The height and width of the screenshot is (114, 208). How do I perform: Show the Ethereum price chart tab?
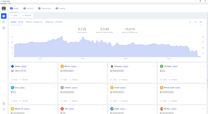[54, 22]
